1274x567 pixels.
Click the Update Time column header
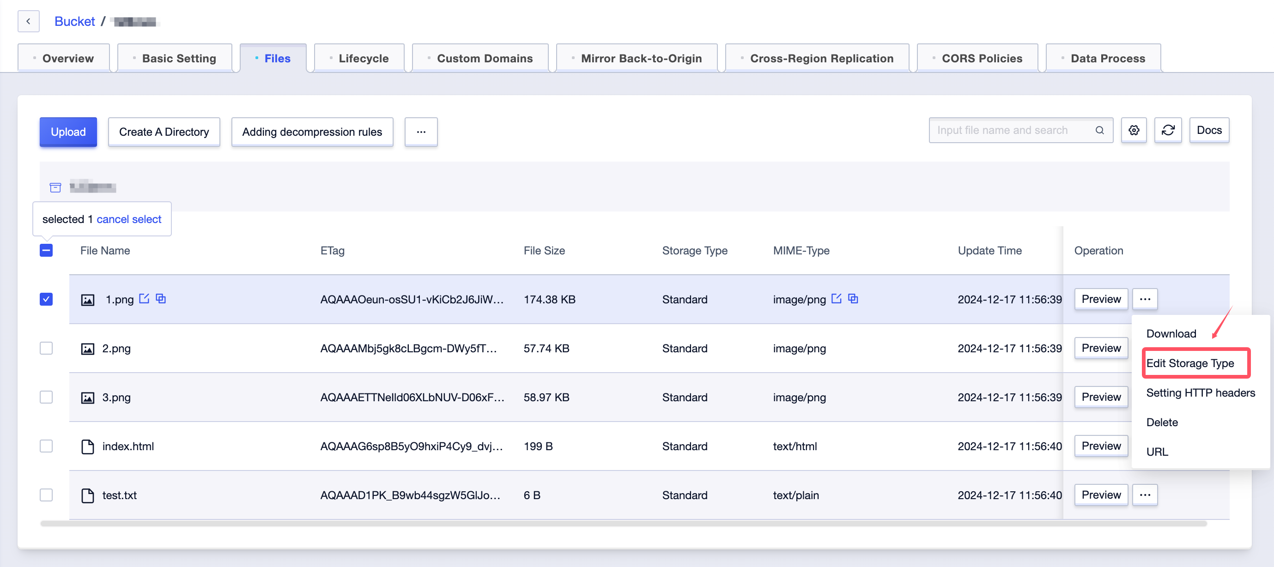click(x=989, y=251)
